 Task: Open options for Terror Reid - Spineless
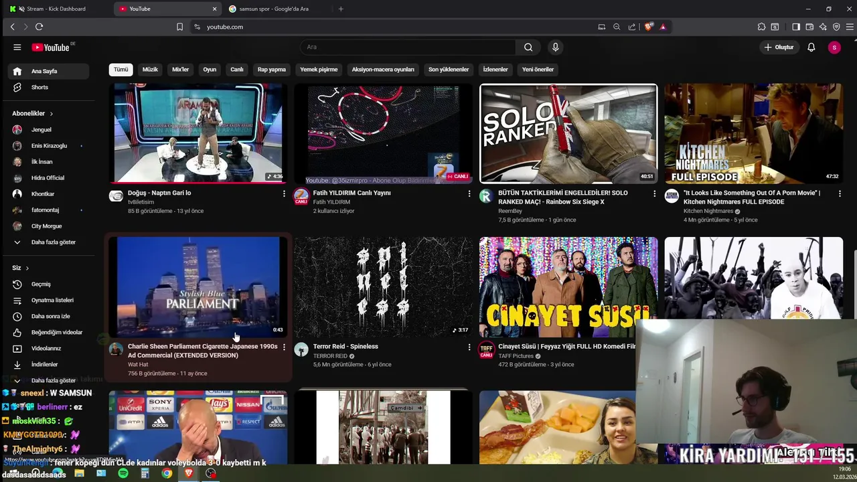click(469, 347)
